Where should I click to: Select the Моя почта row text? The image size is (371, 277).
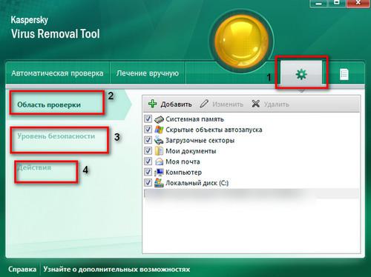(x=183, y=161)
